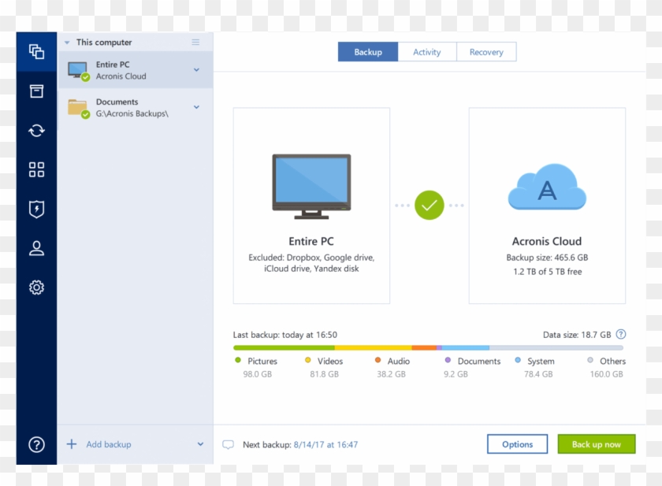
Task: Open Active Protection via the shield icon
Action: [36, 208]
